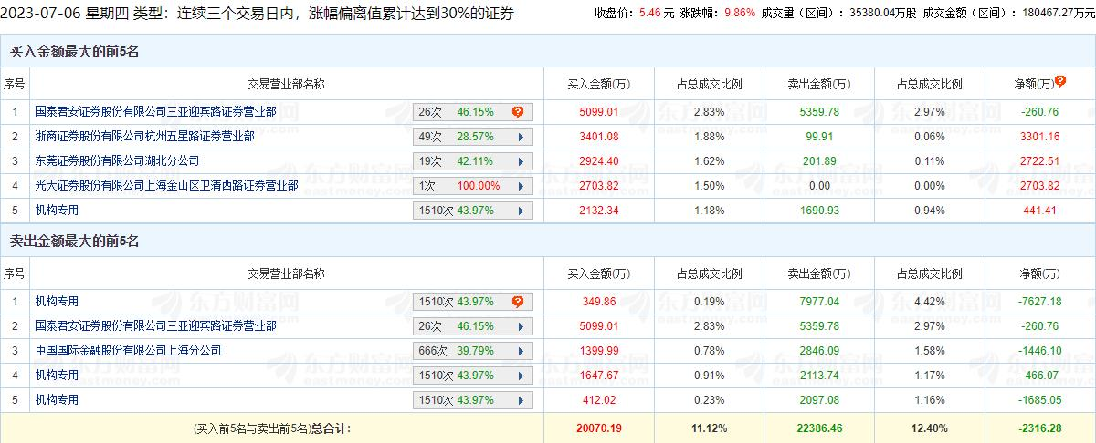This screenshot has width=1096, height=443.
Task: Click the blue arrow beside 666次 39.79%
Action: pos(520,351)
